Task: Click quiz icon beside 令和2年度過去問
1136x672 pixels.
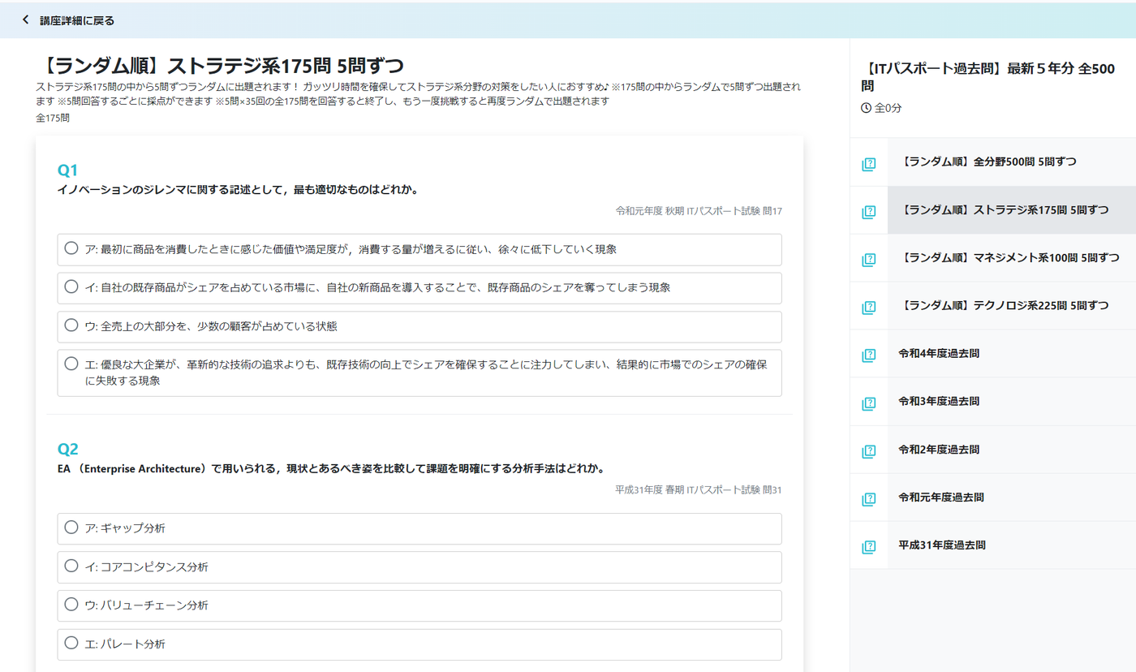Action: (x=869, y=451)
